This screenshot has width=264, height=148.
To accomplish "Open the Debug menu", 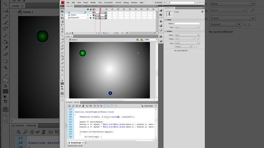I will point(126,2).
